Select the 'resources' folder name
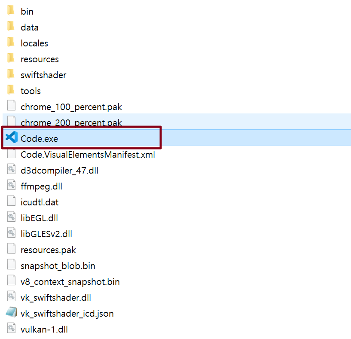The width and height of the screenshot is (351, 339). tap(40, 59)
